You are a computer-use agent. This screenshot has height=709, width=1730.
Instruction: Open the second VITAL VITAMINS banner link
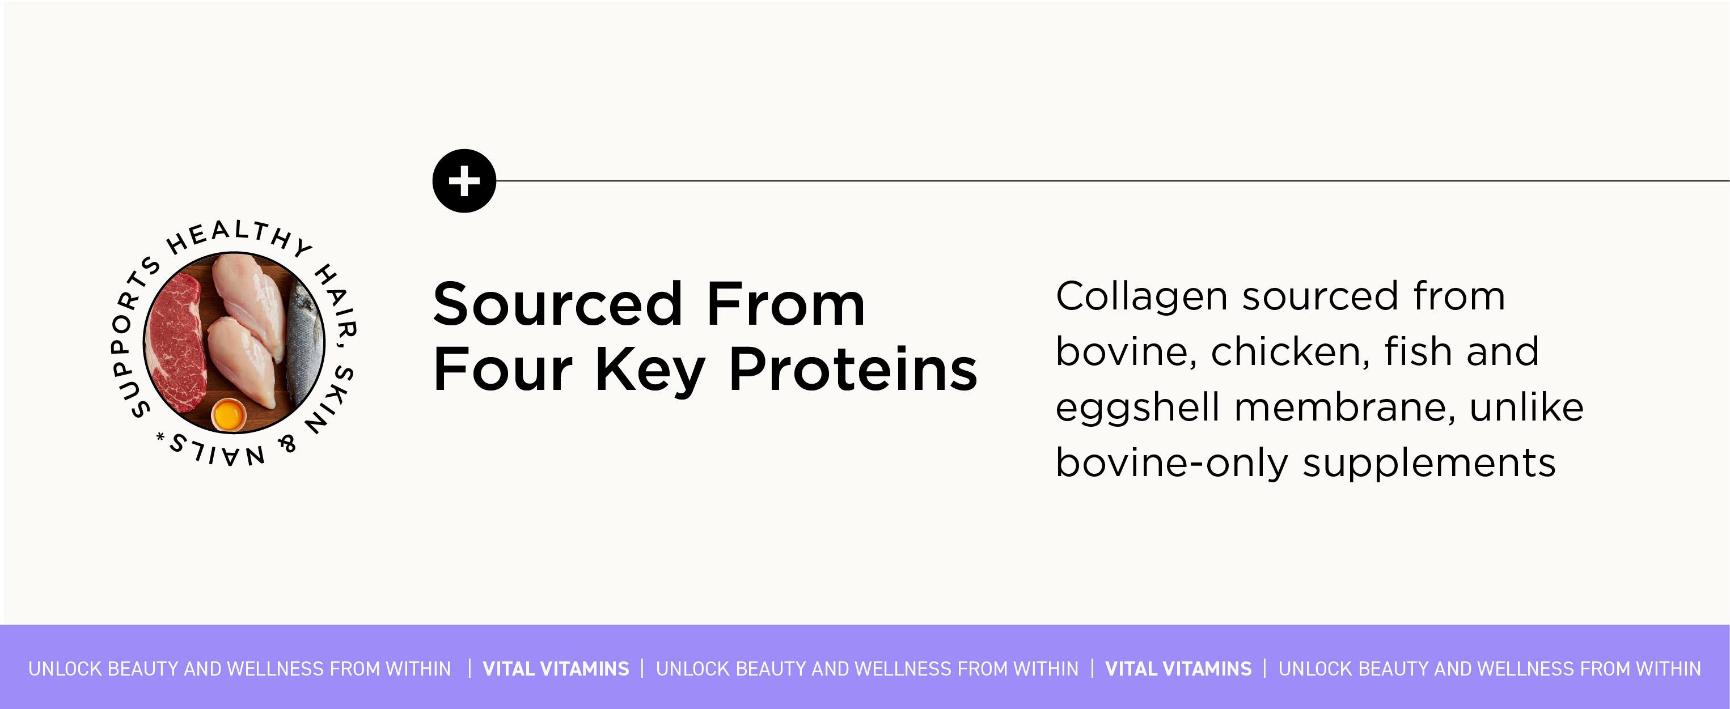point(1179,669)
